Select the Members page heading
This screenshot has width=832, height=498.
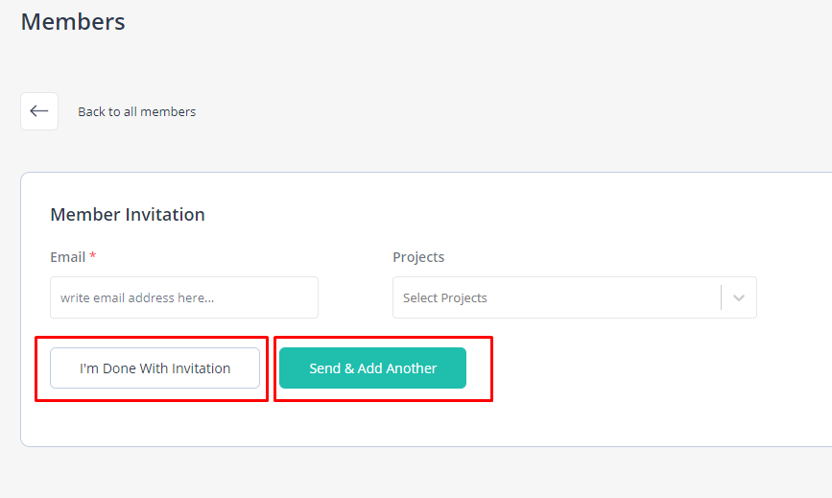point(73,22)
